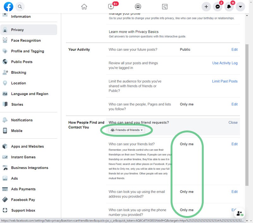Open the Create plus menu

[x=206, y=6]
